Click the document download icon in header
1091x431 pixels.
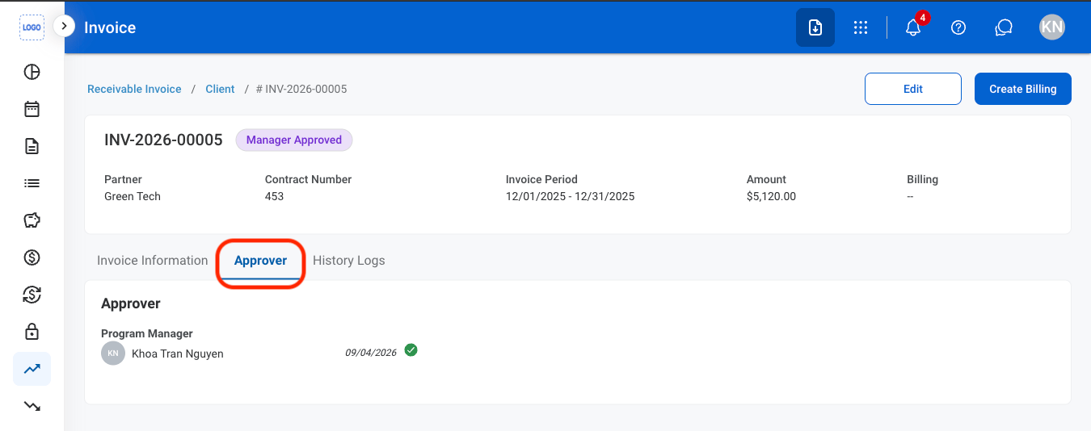(815, 27)
